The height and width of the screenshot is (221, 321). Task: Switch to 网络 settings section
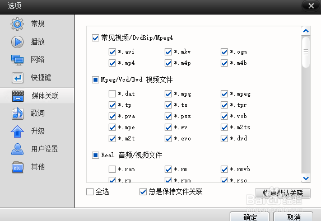[x=38, y=59]
